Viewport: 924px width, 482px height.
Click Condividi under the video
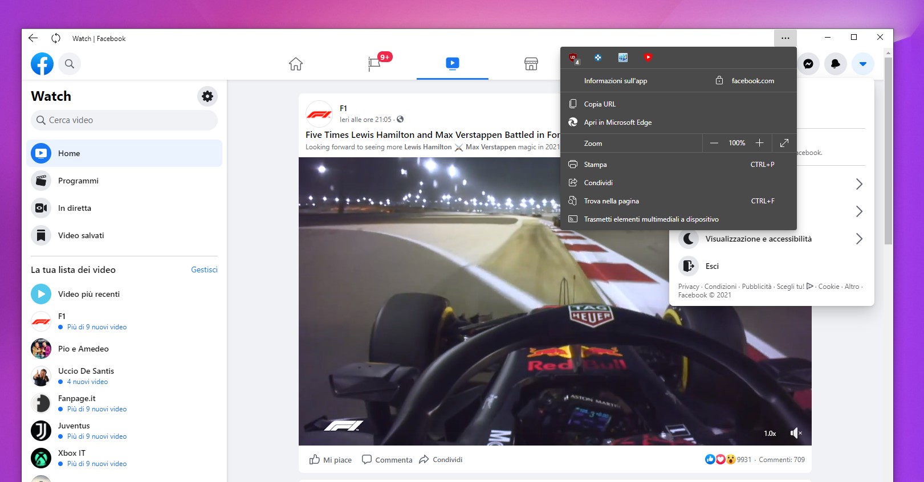[x=441, y=460]
